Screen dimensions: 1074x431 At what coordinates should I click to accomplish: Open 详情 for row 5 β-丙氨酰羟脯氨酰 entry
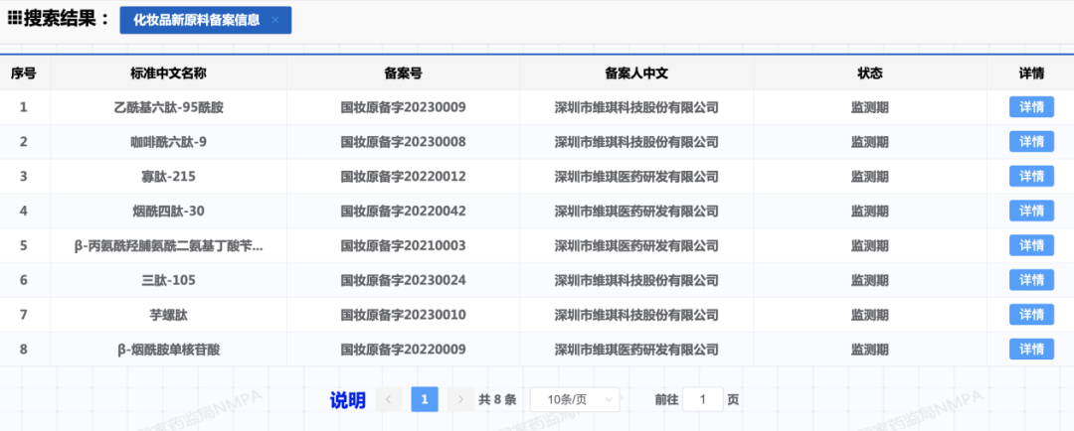1031,245
